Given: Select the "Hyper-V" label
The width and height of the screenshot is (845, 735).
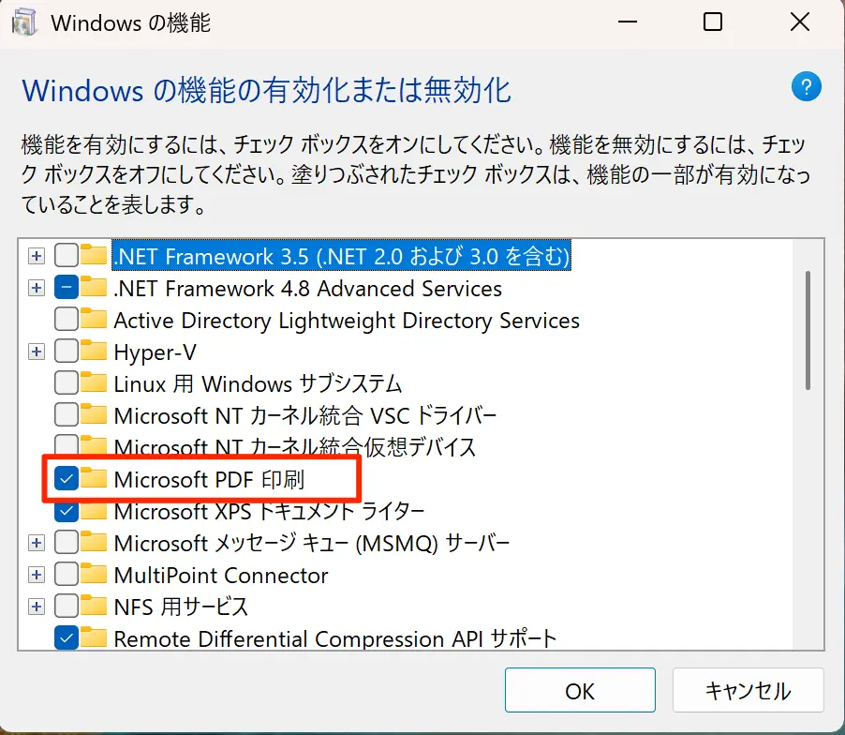Looking at the screenshot, I should [x=156, y=352].
